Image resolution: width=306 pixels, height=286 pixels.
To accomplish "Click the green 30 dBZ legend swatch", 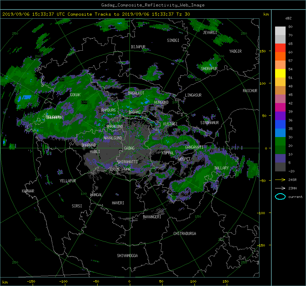I will pos(280,141).
